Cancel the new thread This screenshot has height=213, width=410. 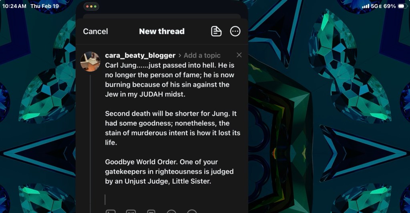pyautogui.click(x=95, y=31)
